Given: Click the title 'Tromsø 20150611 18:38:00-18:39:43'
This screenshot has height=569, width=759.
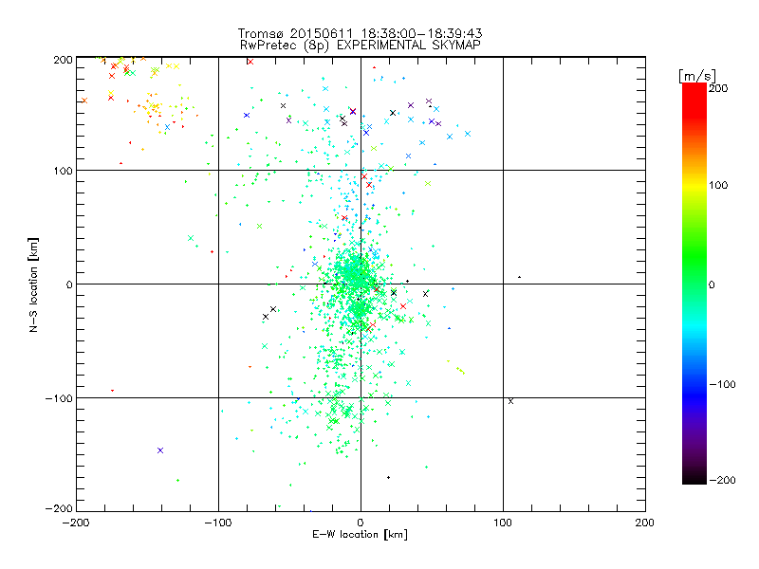Looking at the screenshot, I should click(x=360, y=33).
